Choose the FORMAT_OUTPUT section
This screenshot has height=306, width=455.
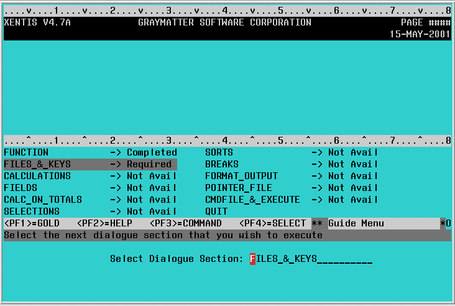coord(241,176)
